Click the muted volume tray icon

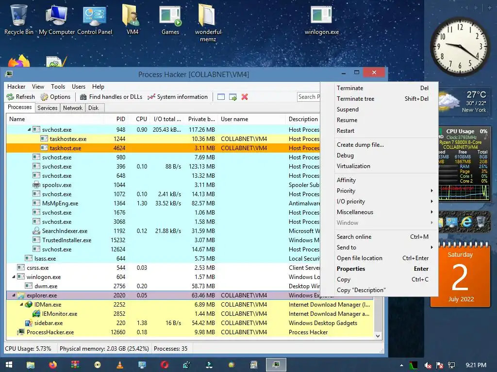coord(428,365)
